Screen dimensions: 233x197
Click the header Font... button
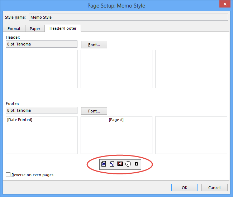(x=94, y=45)
